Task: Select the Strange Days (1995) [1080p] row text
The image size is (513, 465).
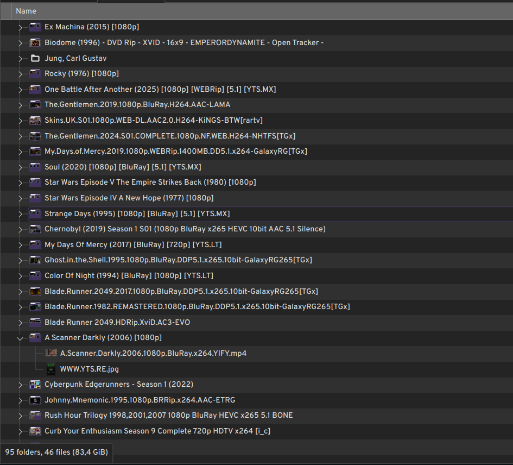Action: pyautogui.click(x=137, y=213)
